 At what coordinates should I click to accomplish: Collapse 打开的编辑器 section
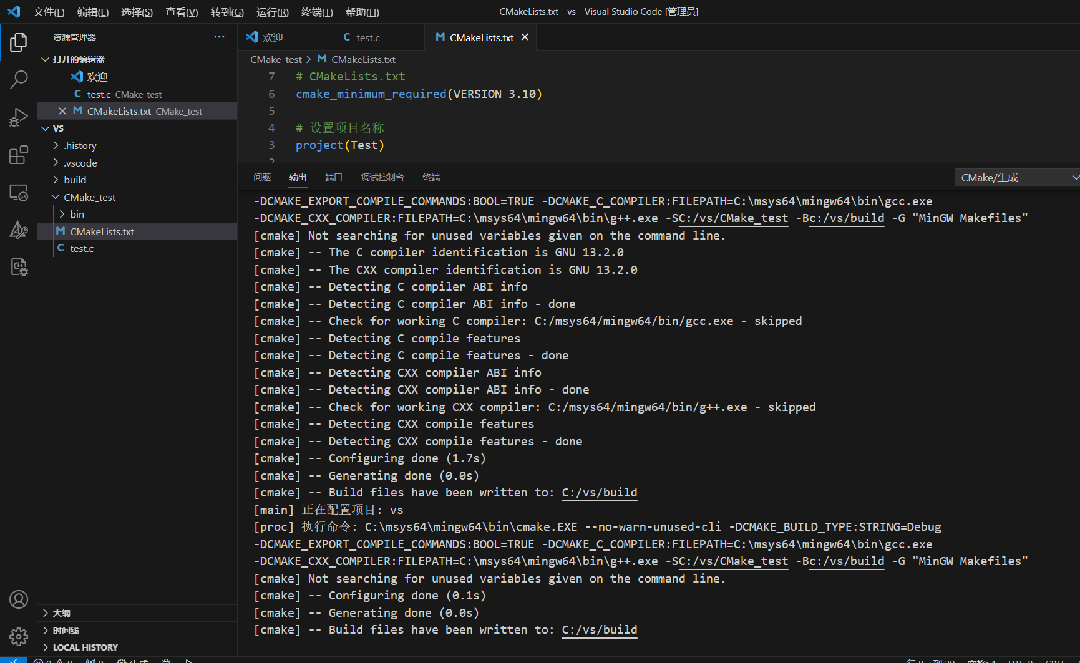[137, 59]
